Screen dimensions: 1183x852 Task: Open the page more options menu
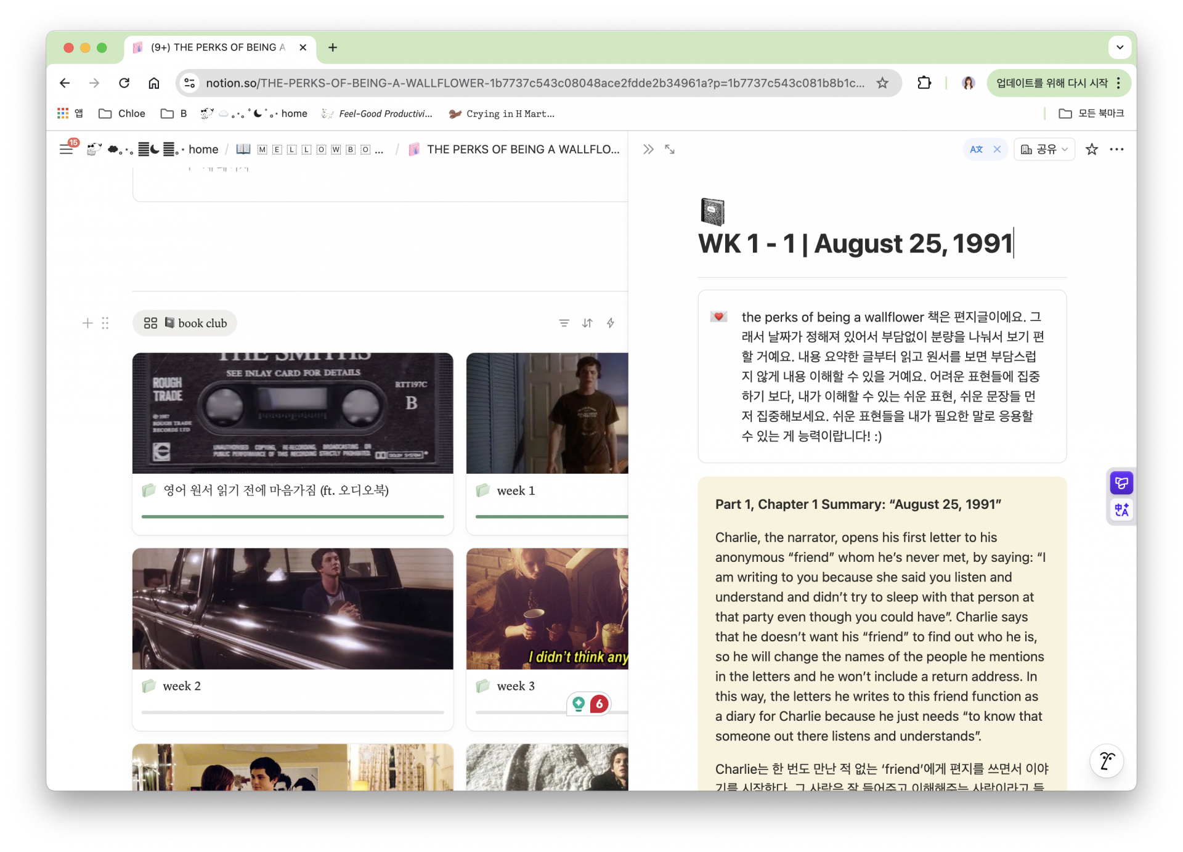pyautogui.click(x=1116, y=149)
